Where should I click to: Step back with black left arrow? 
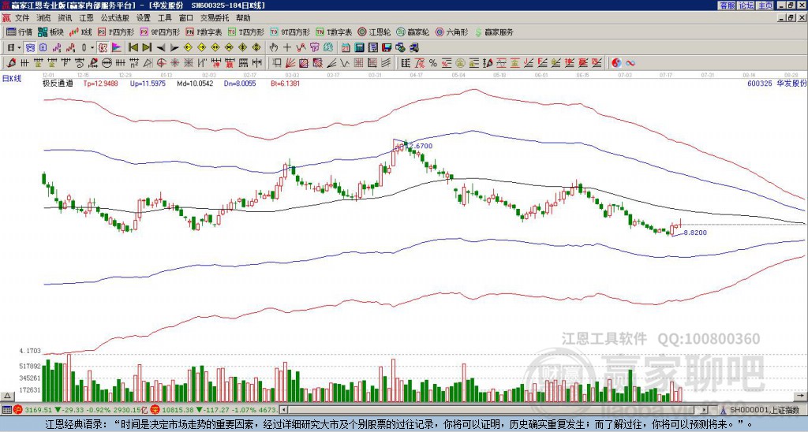click(161, 48)
